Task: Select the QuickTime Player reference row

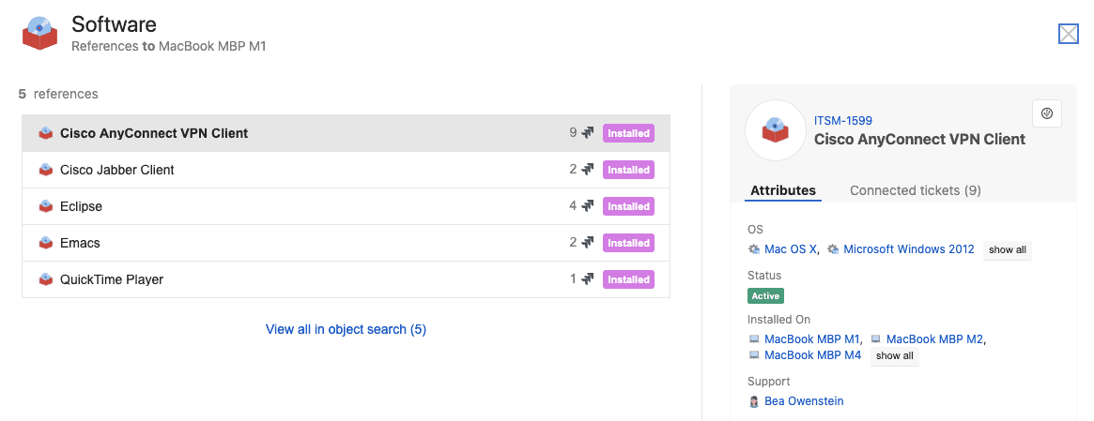Action: (x=347, y=279)
